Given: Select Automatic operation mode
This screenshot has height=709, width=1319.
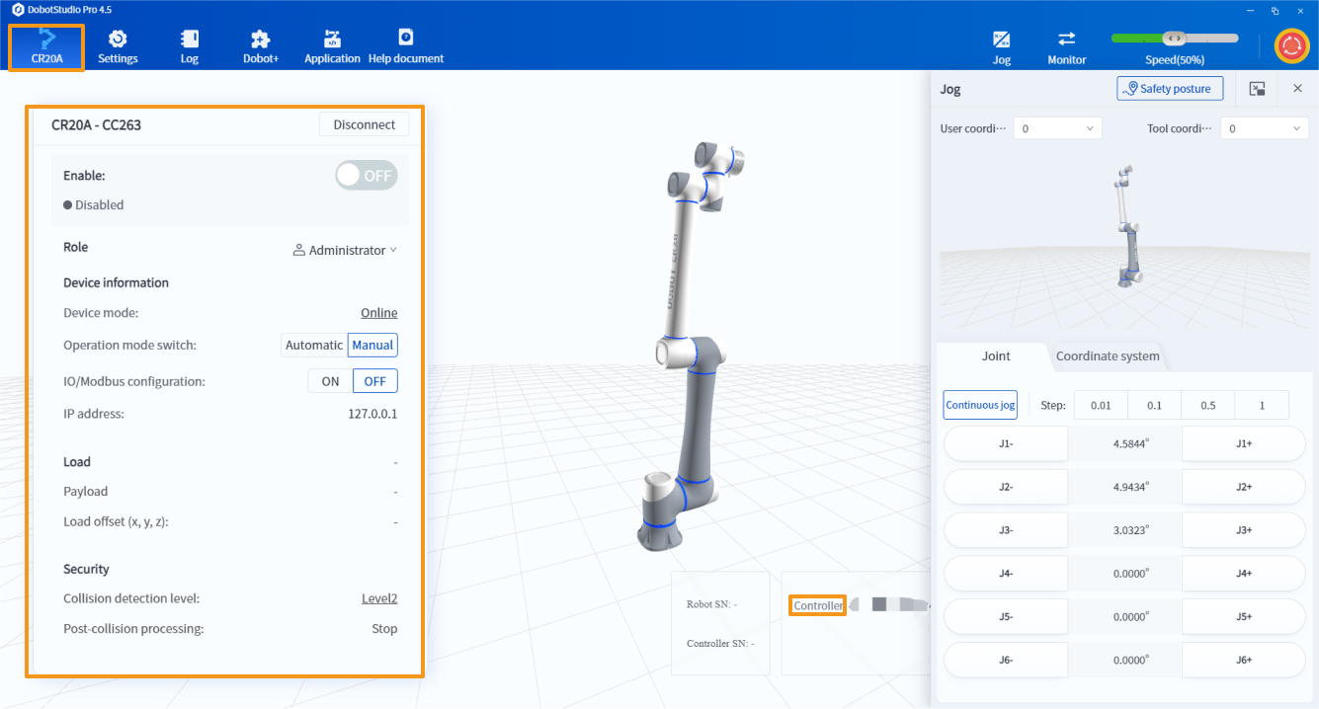Looking at the screenshot, I should pos(313,345).
